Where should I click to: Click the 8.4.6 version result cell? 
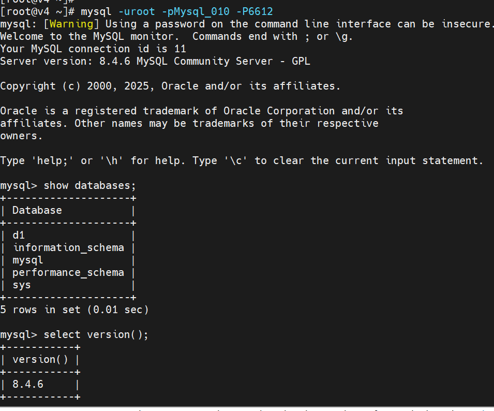click(x=28, y=384)
